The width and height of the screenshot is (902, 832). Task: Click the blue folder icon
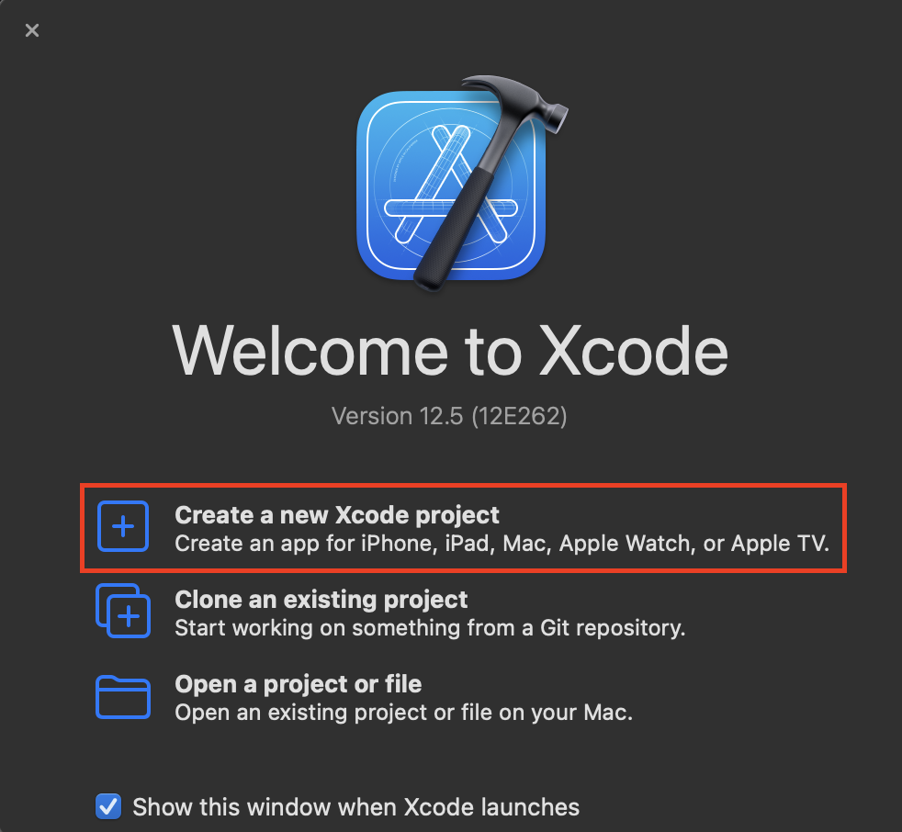[x=123, y=697]
